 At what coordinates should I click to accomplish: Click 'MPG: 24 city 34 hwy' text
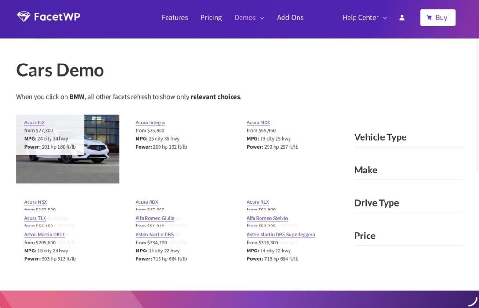pyautogui.click(x=46, y=139)
